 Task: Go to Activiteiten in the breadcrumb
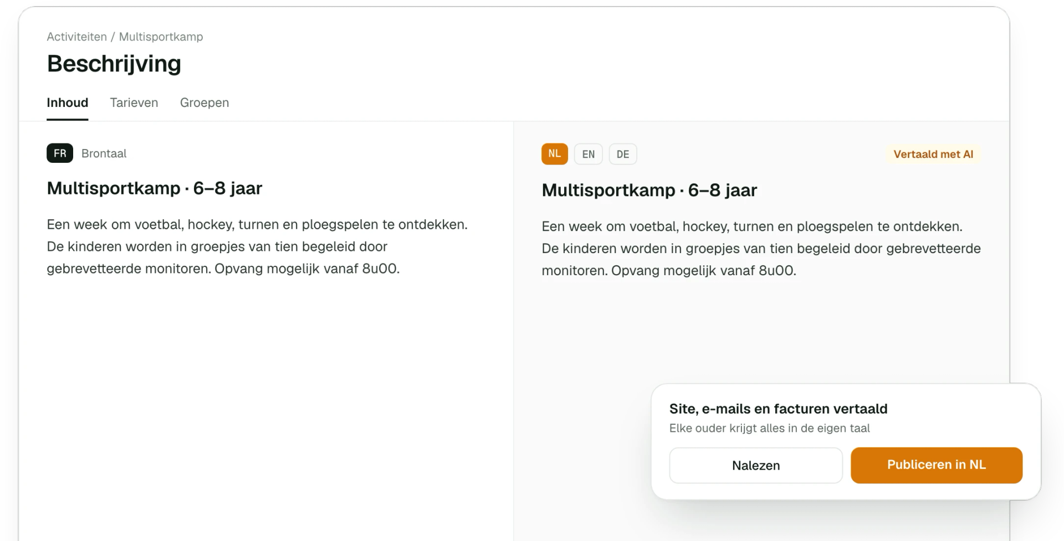(77, 37)
